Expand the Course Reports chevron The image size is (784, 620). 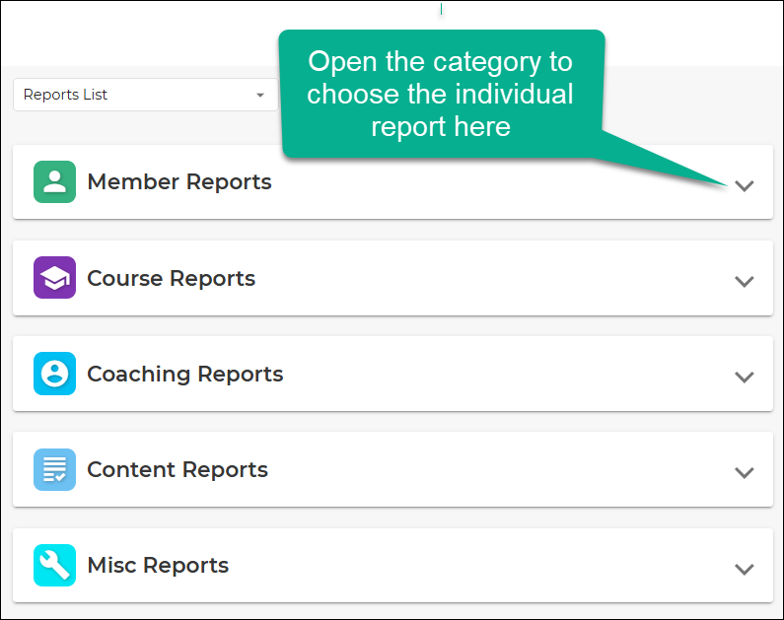coord(744,281)
